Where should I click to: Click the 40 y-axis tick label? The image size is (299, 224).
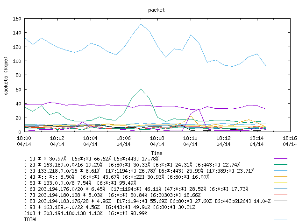(18, 104)
